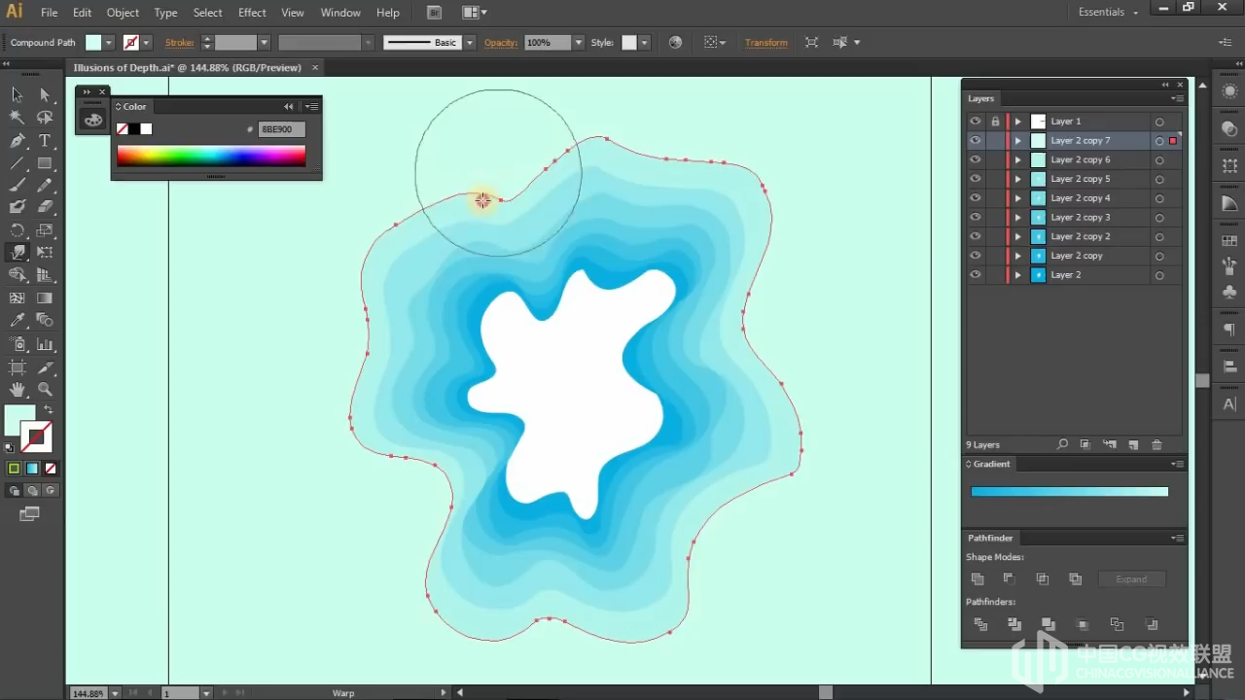Click the Color panel spectrum bar

[x=211, y=156]
